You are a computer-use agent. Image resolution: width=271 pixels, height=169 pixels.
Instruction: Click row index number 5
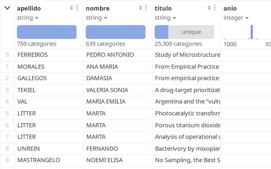tap(7, 113)
